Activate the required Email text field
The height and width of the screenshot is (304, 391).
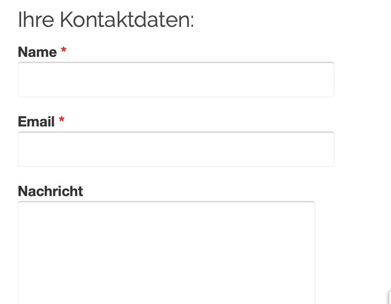176,149
